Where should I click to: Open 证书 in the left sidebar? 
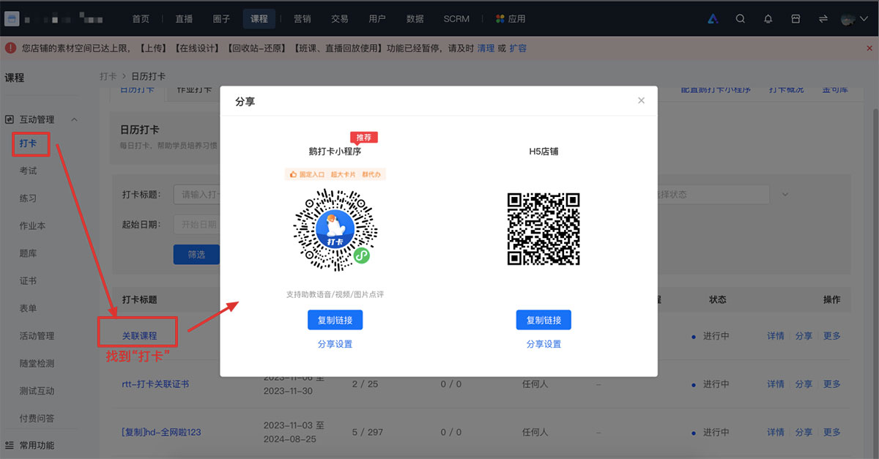[x=28, y=281]
